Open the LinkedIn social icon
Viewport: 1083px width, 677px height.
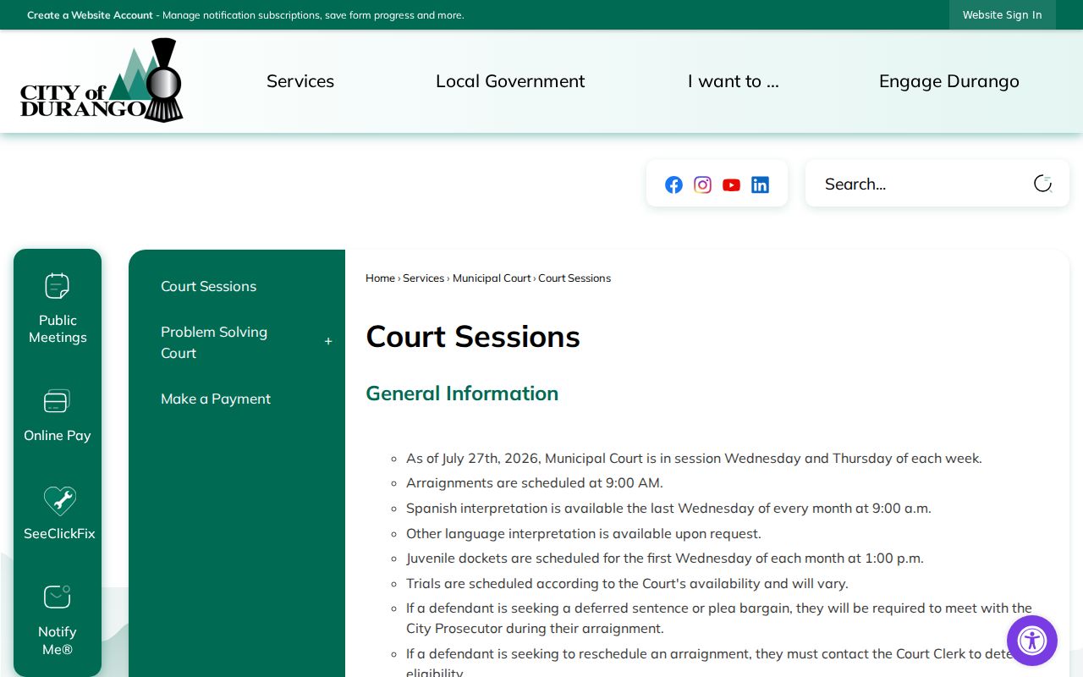760,184
